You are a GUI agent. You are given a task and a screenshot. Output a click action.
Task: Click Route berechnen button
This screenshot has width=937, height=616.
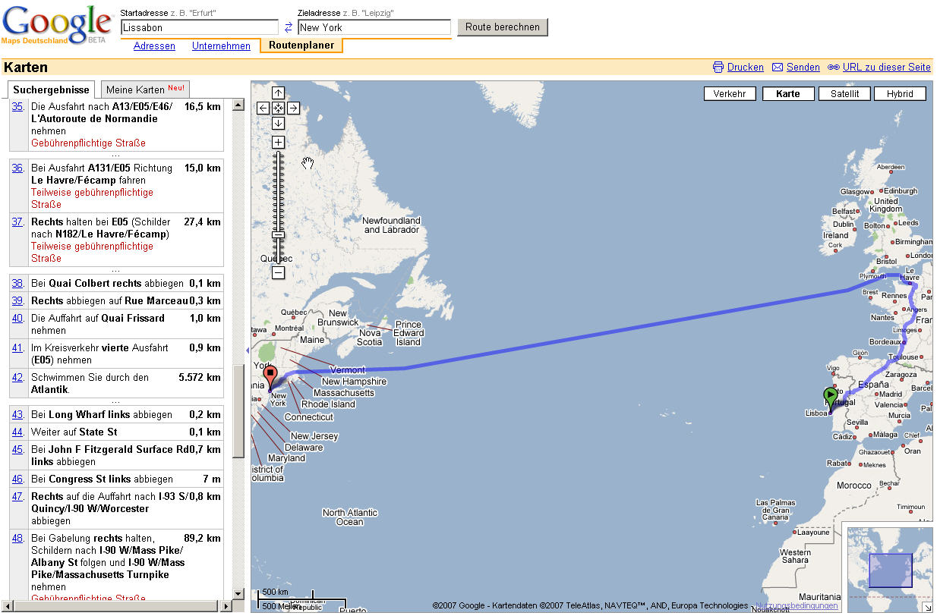pos(502,27)
